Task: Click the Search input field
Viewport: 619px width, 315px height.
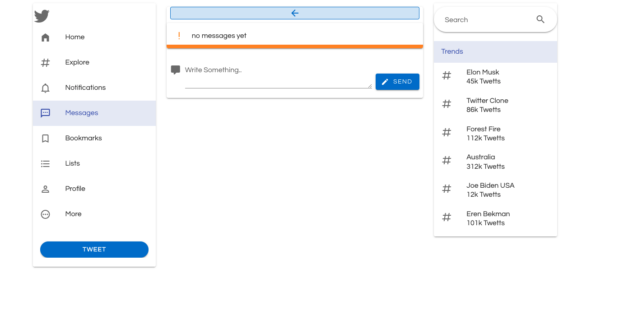Action: 483,19
